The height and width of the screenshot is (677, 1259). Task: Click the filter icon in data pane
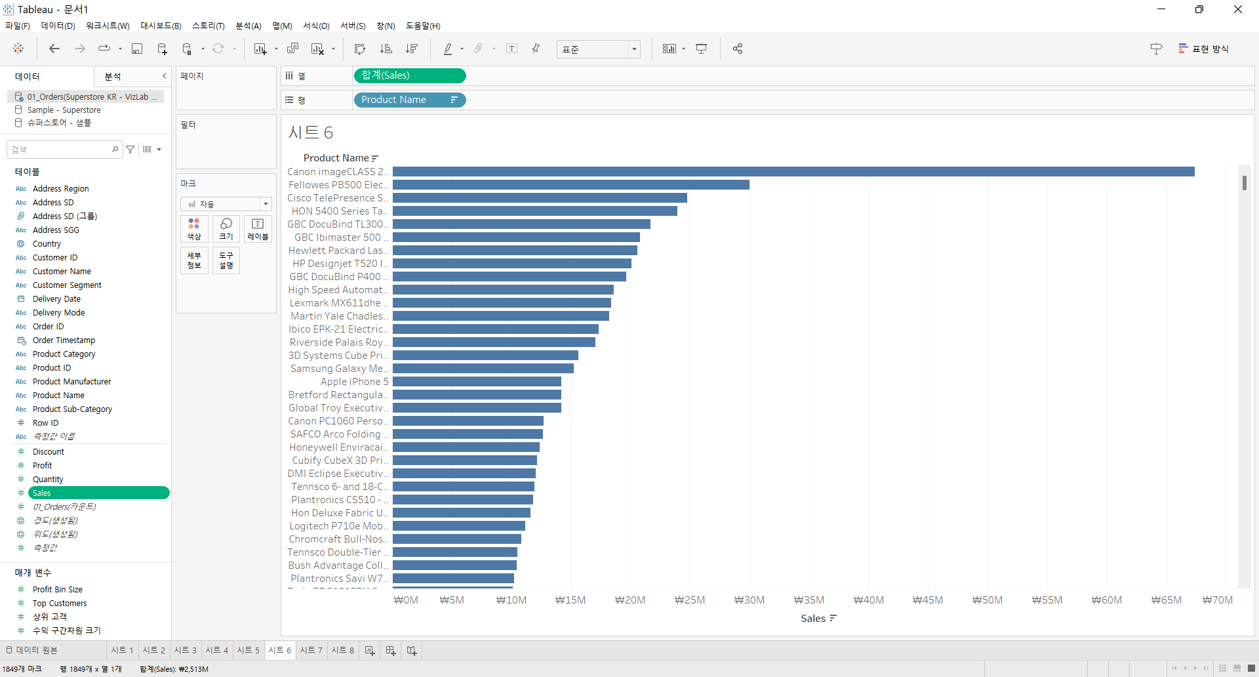click(130, 150)
